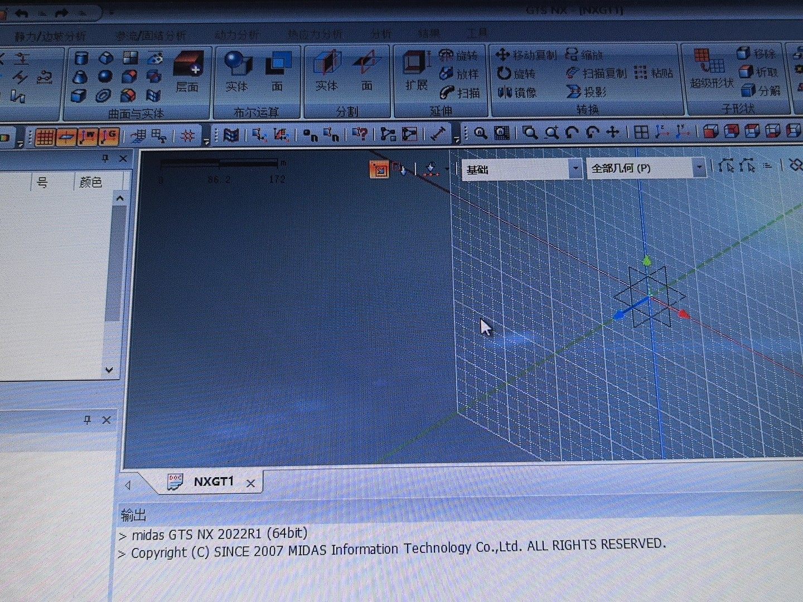This screenshot has height=602, width=803.
Task: Open the 渗流/固结分析 ribbon tab
Action: pos(151,36)
